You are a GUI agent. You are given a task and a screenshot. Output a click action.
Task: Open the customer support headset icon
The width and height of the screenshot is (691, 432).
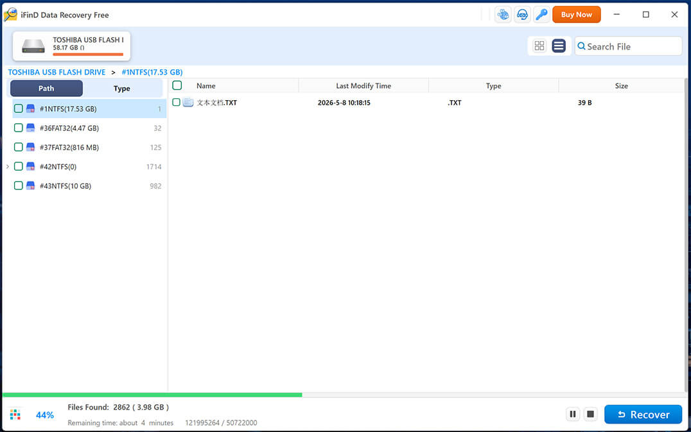[522, 15]
